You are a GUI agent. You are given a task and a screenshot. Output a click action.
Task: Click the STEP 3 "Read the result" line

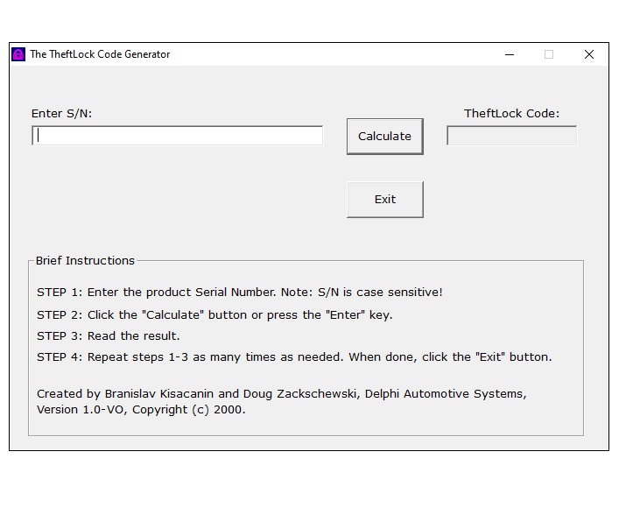[x=109, y=336]
